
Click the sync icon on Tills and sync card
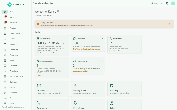tap(74, 61)
